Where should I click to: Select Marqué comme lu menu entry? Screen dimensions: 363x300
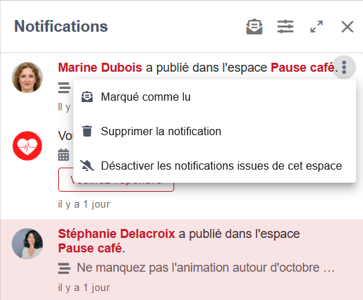(214, 97)
